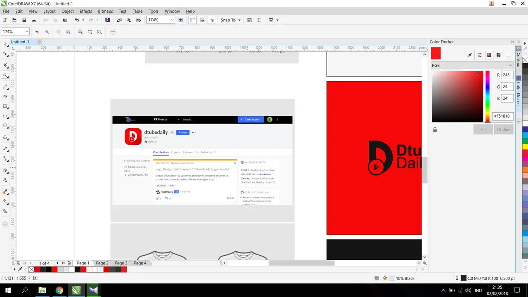Toggle full-screen preview button
528x297 pixels.
[x=180, y=20]
